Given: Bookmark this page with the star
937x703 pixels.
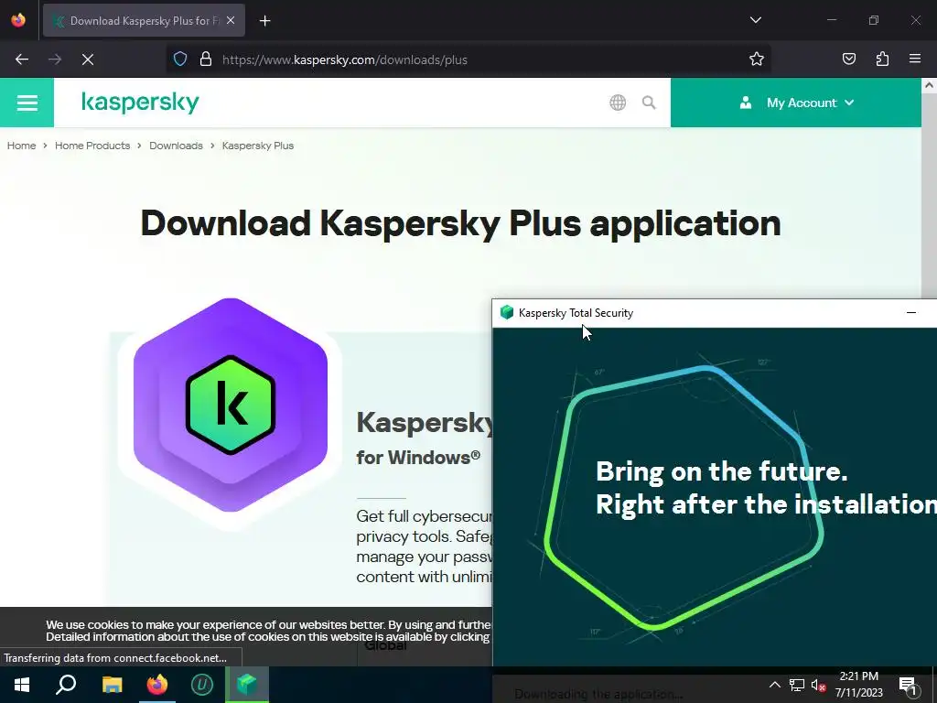Looking at the screenshot, I should click(x=757, y=59).
